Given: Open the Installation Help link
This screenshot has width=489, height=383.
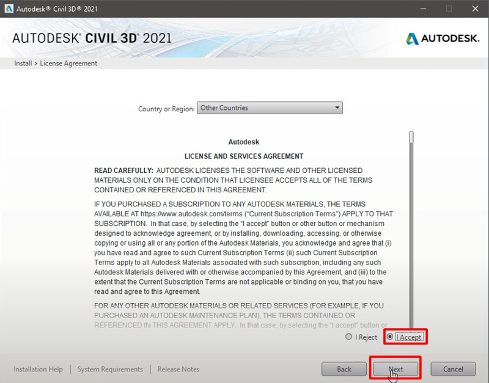Looking at the screenshot, I should pos(38,369).
